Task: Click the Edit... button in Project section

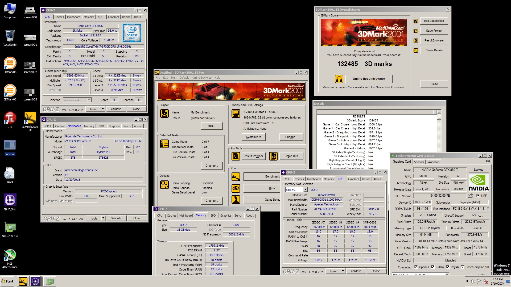Action: [212, 126]
